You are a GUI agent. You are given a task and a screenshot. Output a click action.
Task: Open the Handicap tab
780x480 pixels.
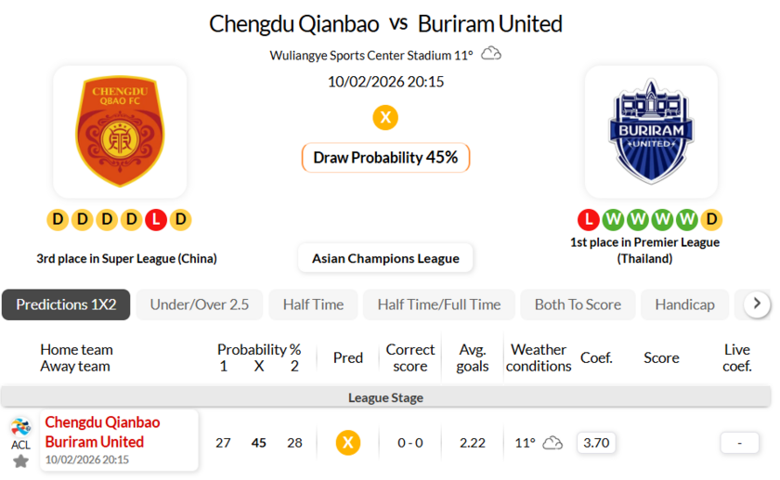(x=684, y=305)
